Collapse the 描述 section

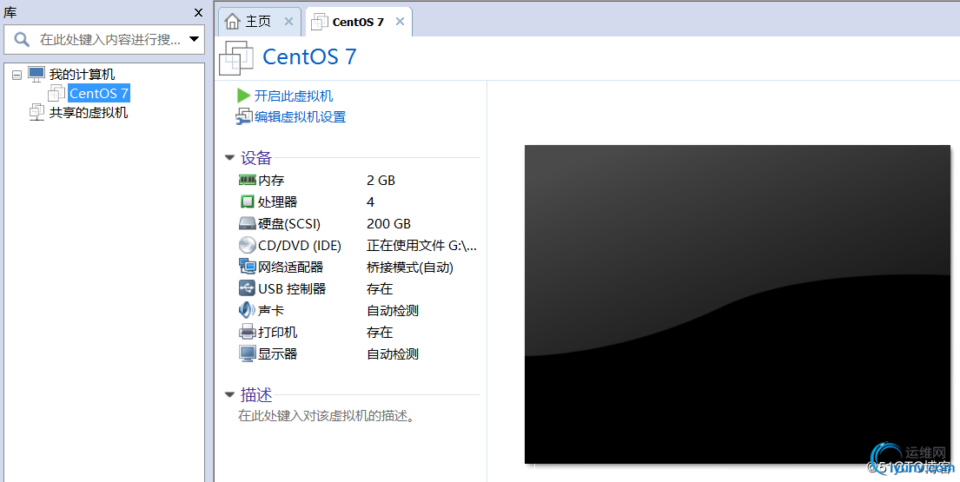230,394
